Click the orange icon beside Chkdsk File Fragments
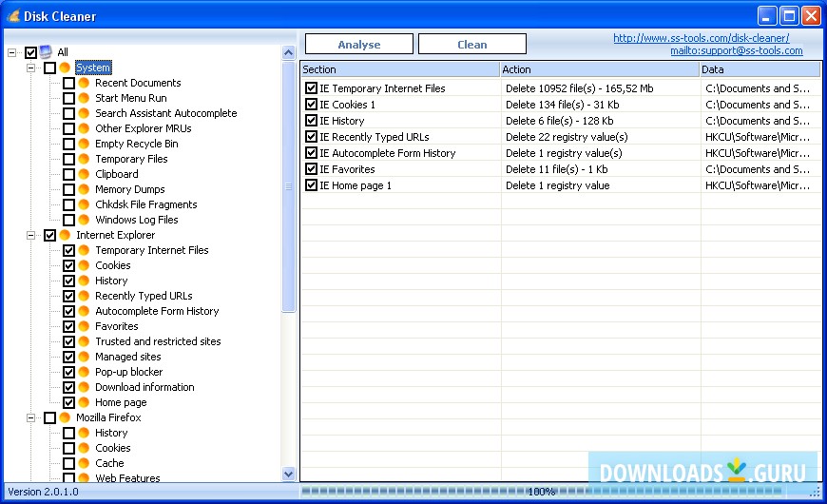This screenshot has height=504, width=827. 84,204
